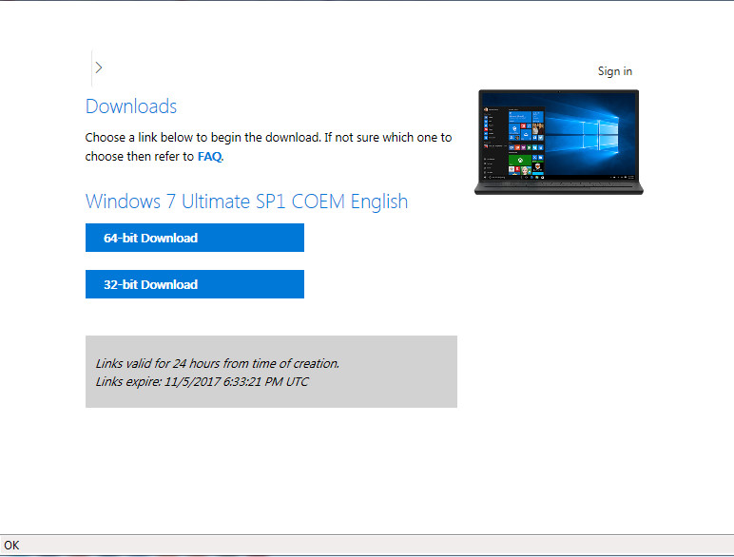The width and height of the screenshot is (734, 557).
Task: Click the Windows 7 Ultimate SP1 COEM English heading
Action: 246,202
